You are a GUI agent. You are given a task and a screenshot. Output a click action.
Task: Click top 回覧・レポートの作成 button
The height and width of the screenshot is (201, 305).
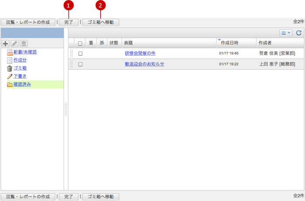click(28, 22)
